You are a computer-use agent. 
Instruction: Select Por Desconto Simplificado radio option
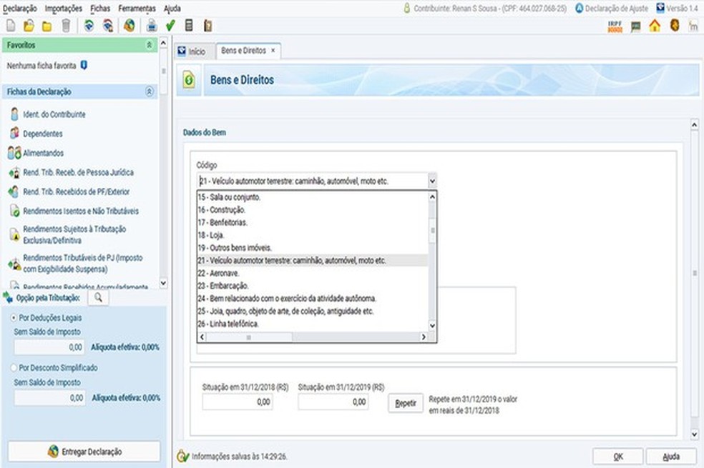[14, 367]
